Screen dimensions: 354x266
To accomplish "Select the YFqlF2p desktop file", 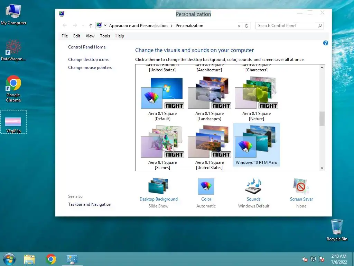I will pos(13,122).
